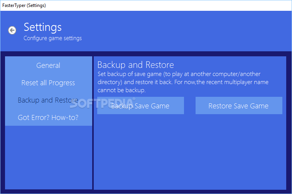292x194 pixels.
Task: Open Got Error? How-to? section
Action: pyautogui.click(x=48, y=118)
